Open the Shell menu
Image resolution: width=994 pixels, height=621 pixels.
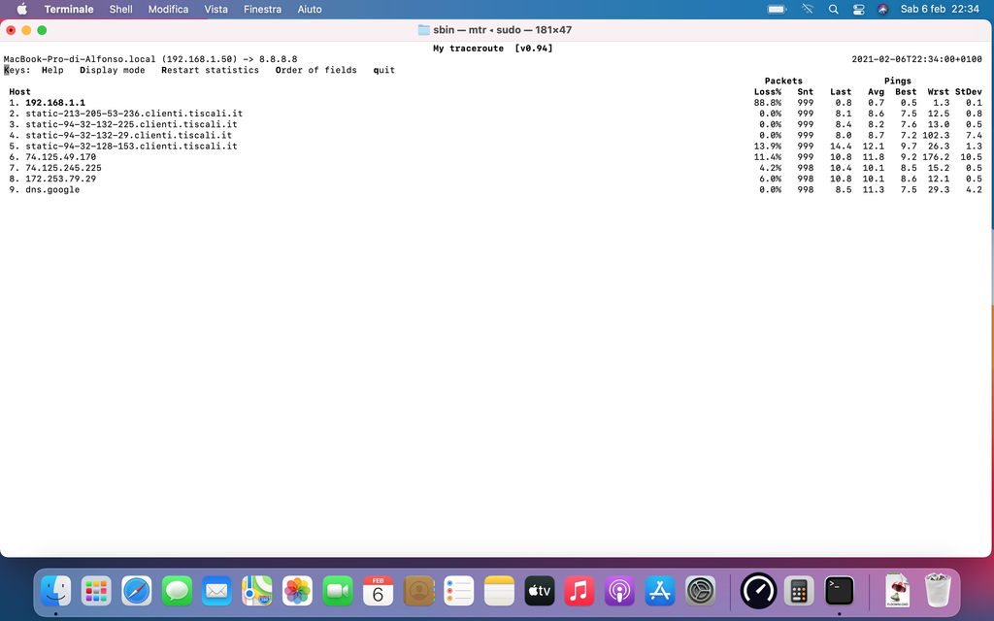click(120, 9)
